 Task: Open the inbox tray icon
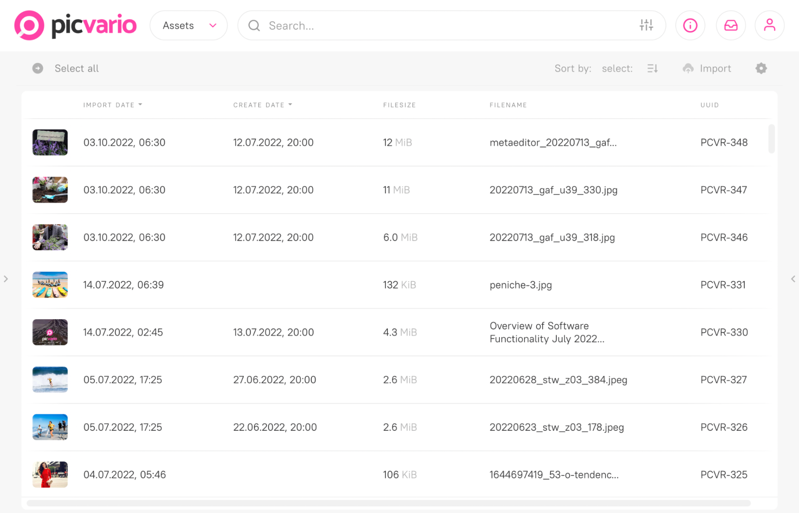[x=730, y=25]
